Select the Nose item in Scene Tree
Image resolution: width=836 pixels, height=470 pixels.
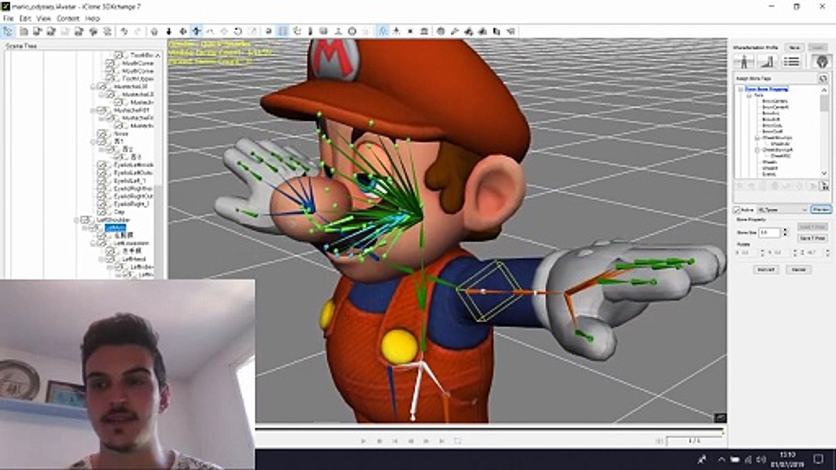121,134
